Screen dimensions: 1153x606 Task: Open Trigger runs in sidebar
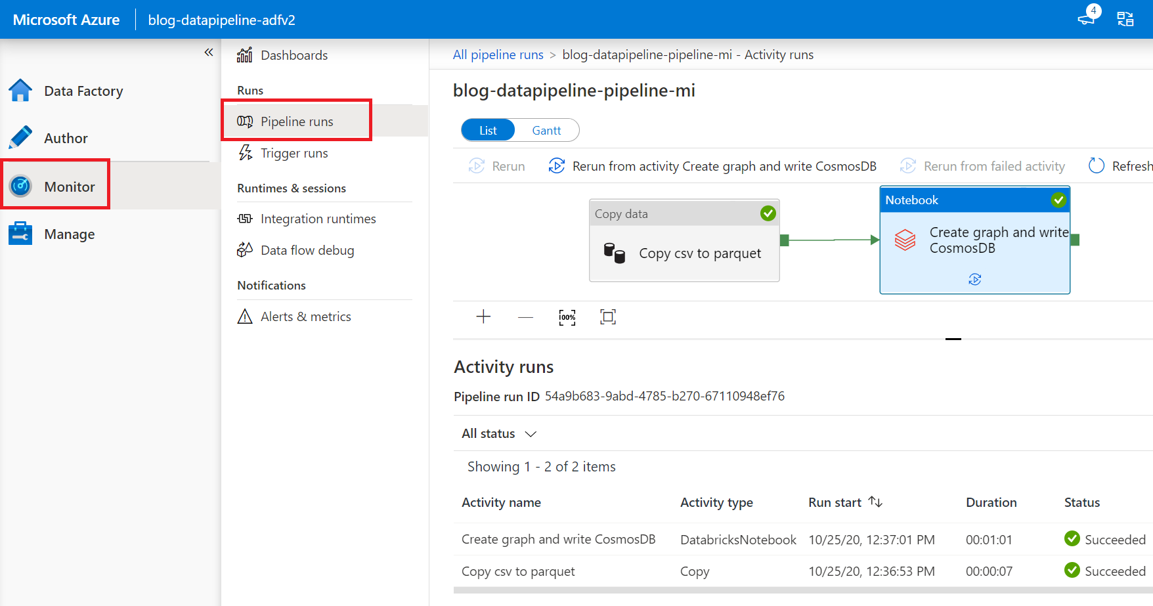[x=294, y=153]
